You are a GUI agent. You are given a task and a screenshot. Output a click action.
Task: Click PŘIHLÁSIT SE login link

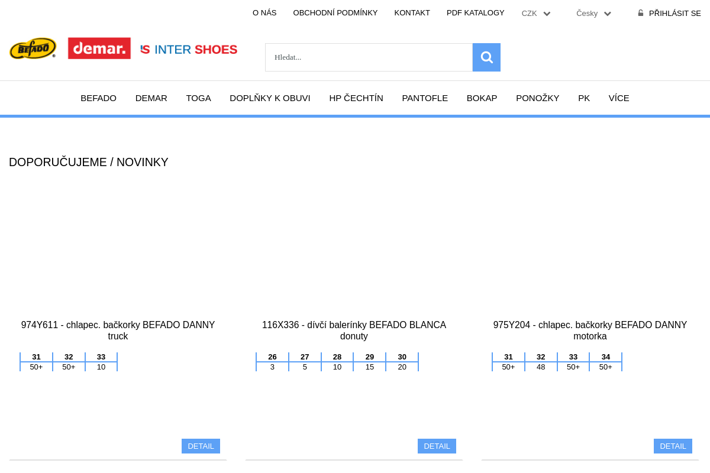(675, 14)
